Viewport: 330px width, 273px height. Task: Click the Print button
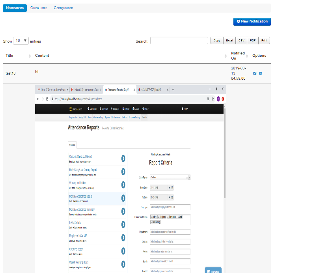pos(264,41)
